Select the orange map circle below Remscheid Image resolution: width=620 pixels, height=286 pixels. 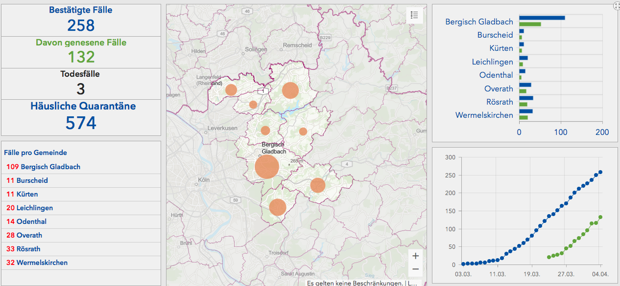click(290, 90)
